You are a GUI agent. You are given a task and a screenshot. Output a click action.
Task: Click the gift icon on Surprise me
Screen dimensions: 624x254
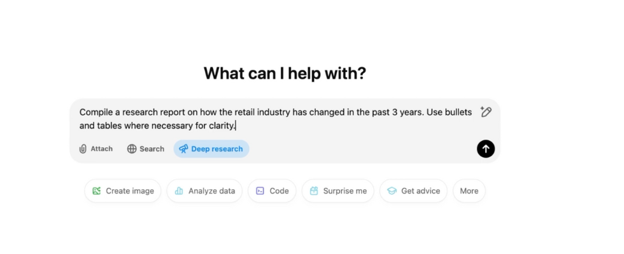pos(314,190)
